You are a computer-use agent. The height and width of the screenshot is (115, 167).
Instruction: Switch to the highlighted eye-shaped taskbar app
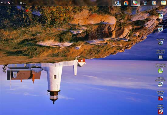(117, 3)
